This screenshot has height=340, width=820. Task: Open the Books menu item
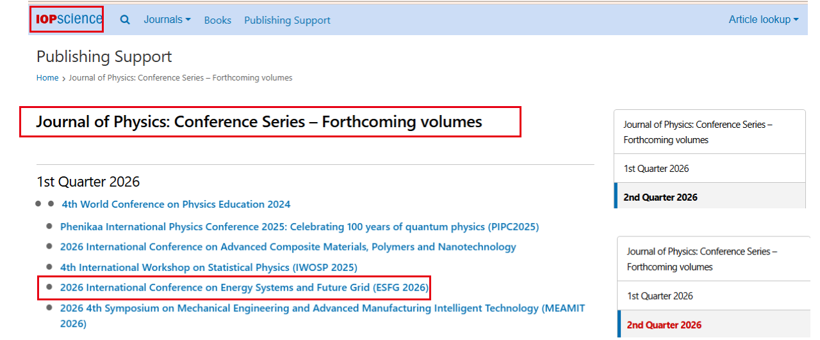[x=217, y=20]
